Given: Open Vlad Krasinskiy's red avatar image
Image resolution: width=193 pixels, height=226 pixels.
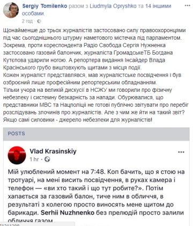Looking at the screenshot, I should 17,155.
